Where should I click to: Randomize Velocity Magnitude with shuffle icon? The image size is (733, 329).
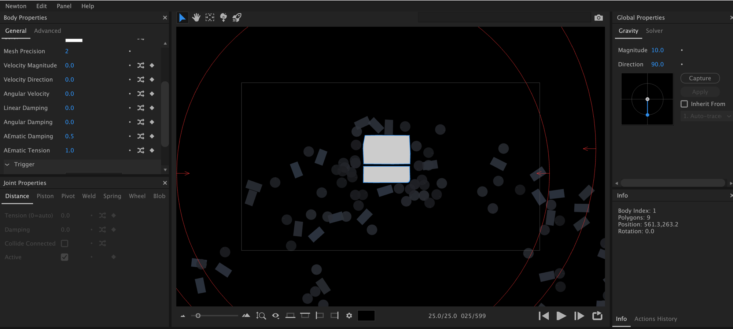coord(141,66)
